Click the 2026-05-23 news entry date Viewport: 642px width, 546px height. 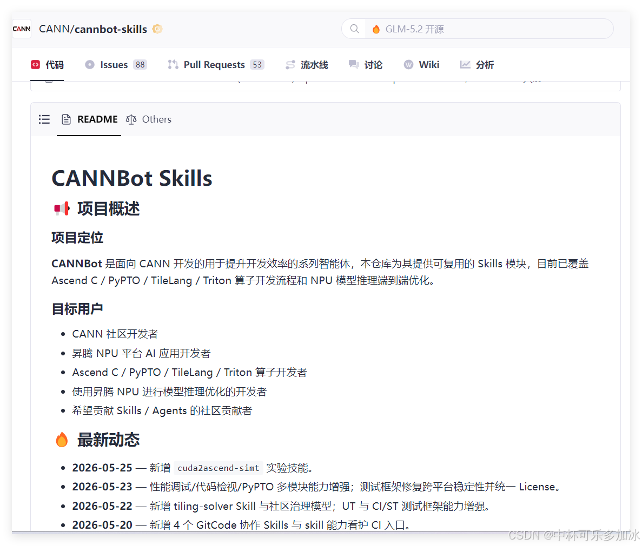102,487
